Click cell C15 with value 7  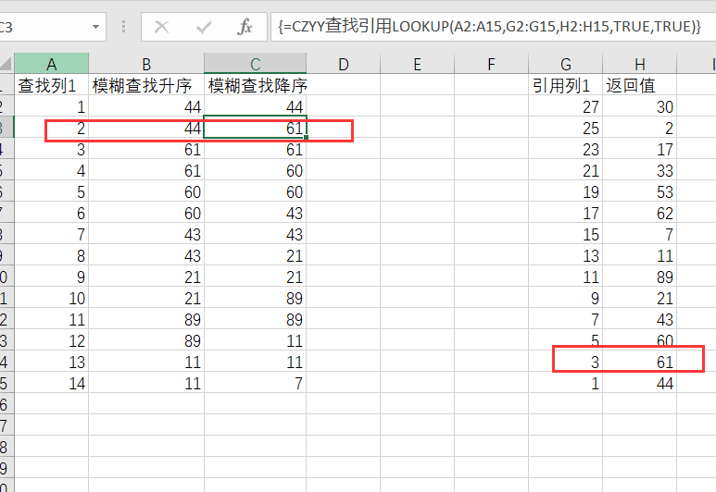pos(256,383)
